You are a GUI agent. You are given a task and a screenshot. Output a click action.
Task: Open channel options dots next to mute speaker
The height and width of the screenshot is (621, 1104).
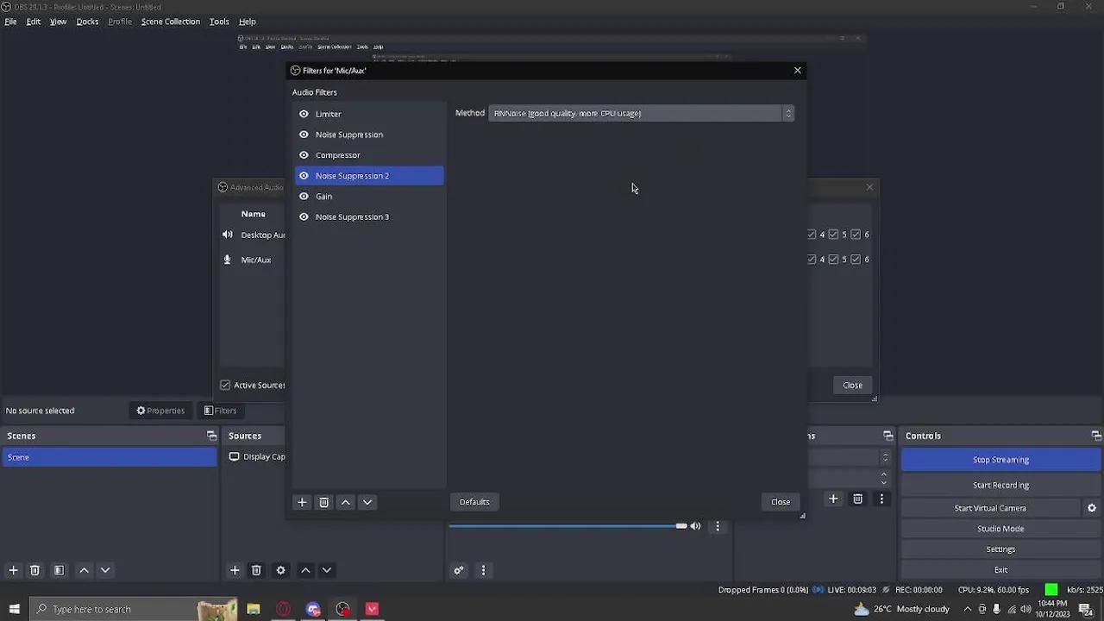tap(718, 526)
